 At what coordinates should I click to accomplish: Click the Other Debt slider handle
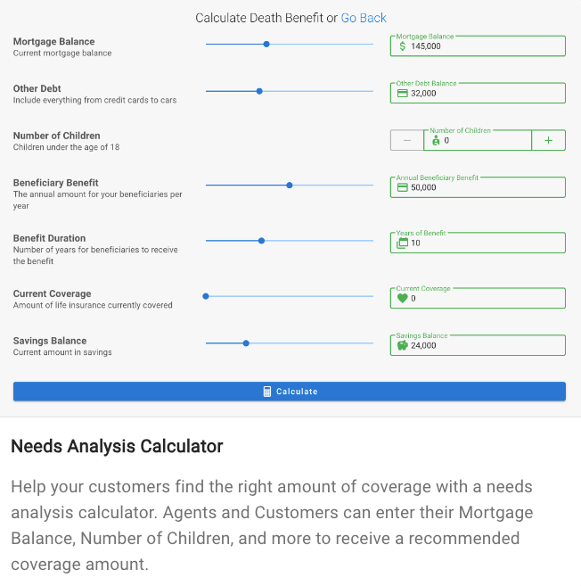[259, 91]
